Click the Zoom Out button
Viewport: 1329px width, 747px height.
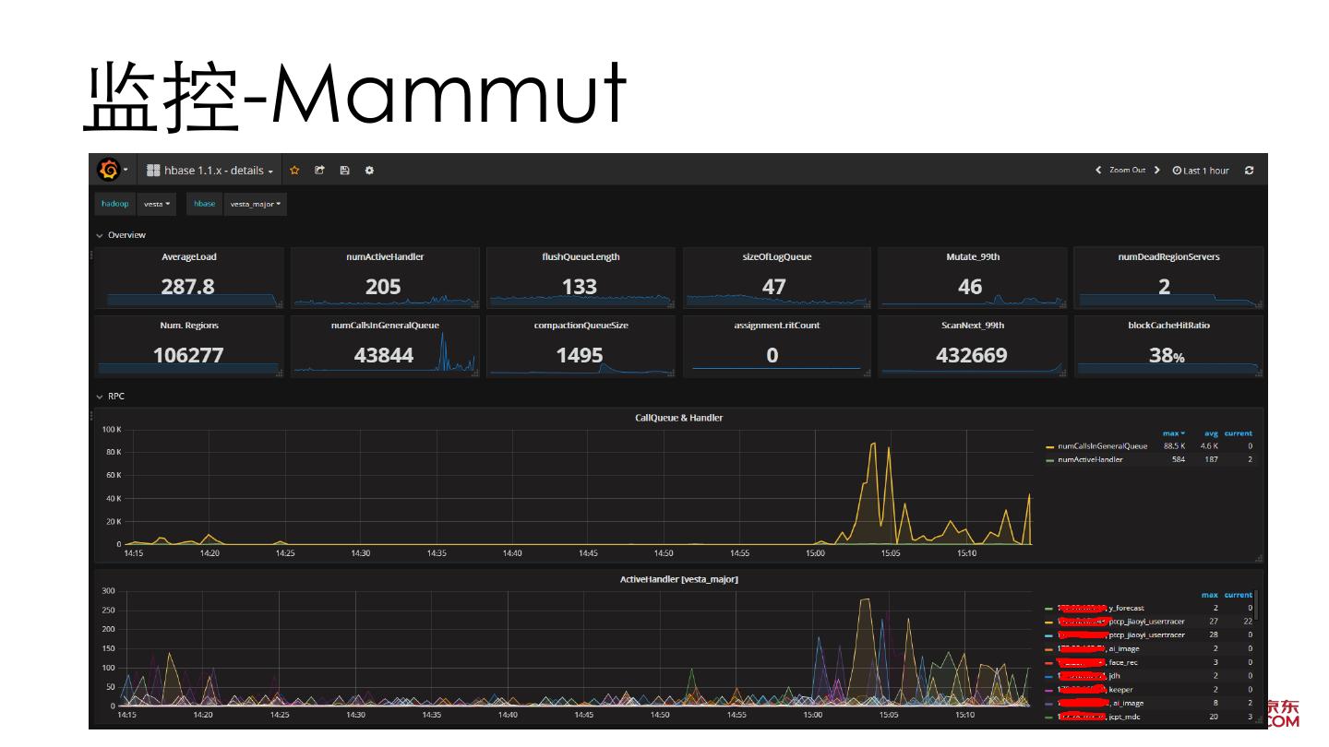pyautogui.click(x=1127, y=171)
